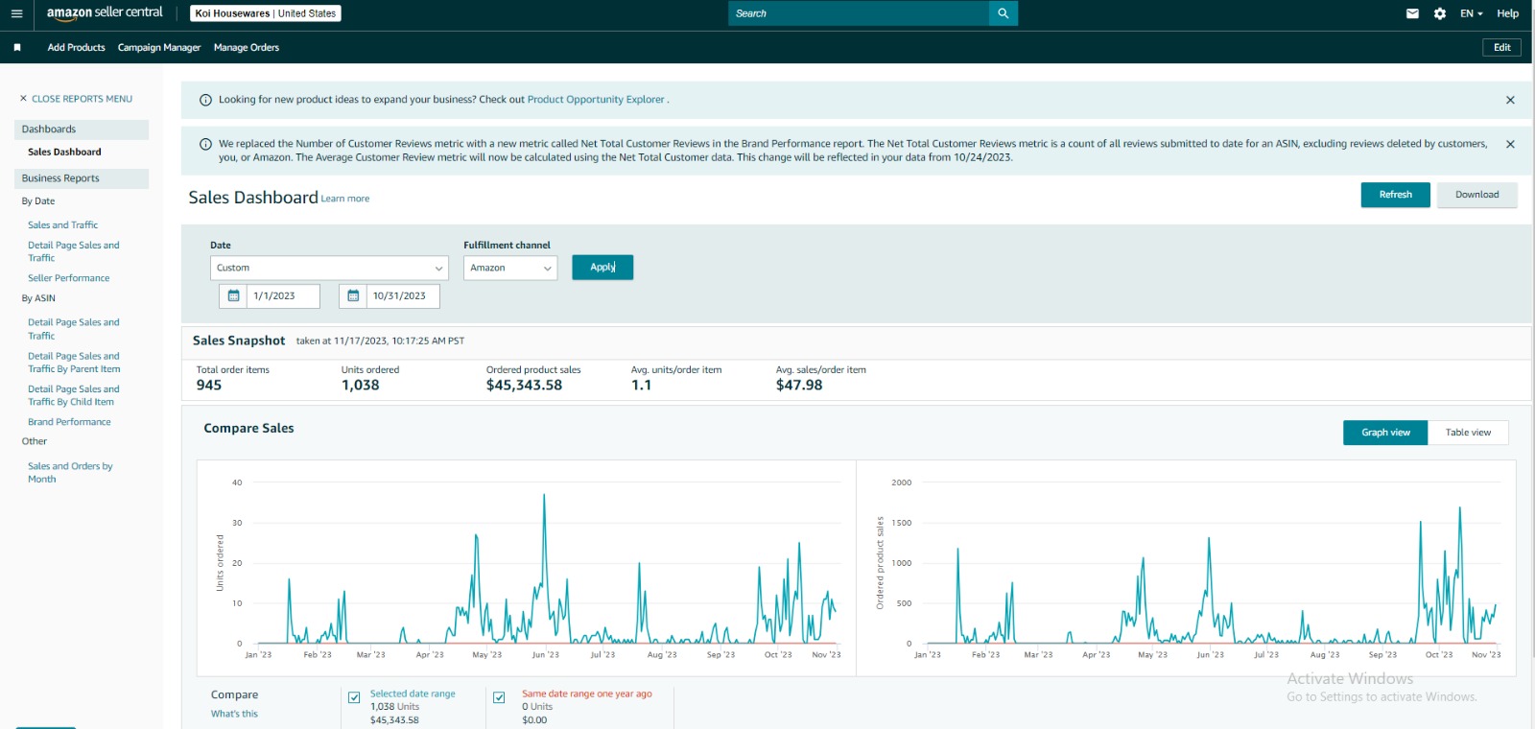
Task: Open Add Products menu item
Action: pyautogui.click(x=77, y=47)
